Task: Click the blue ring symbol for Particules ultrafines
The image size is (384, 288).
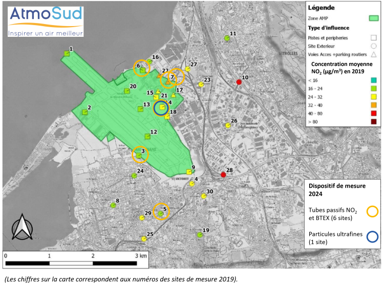Action: (372, 237)
